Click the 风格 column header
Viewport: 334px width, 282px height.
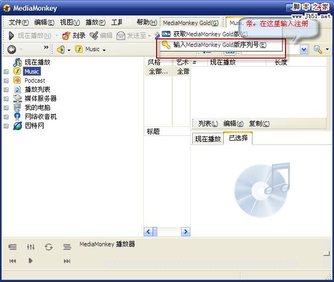point(158,62)
